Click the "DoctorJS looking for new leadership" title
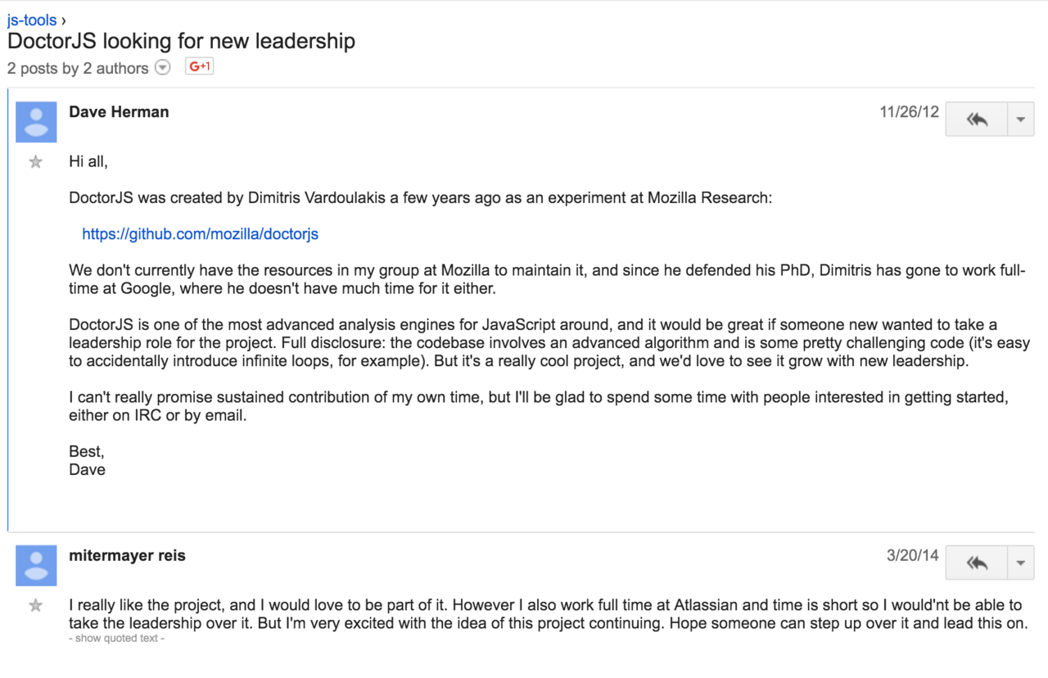The image size is (1048, 678). coord(181,42)
